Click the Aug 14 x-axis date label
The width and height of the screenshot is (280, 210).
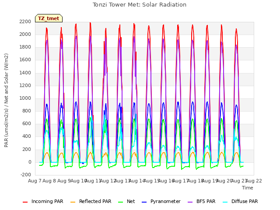(x=137, y=181)
